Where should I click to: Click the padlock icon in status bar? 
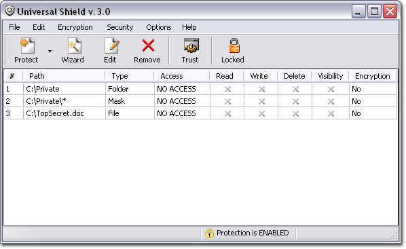209,233
